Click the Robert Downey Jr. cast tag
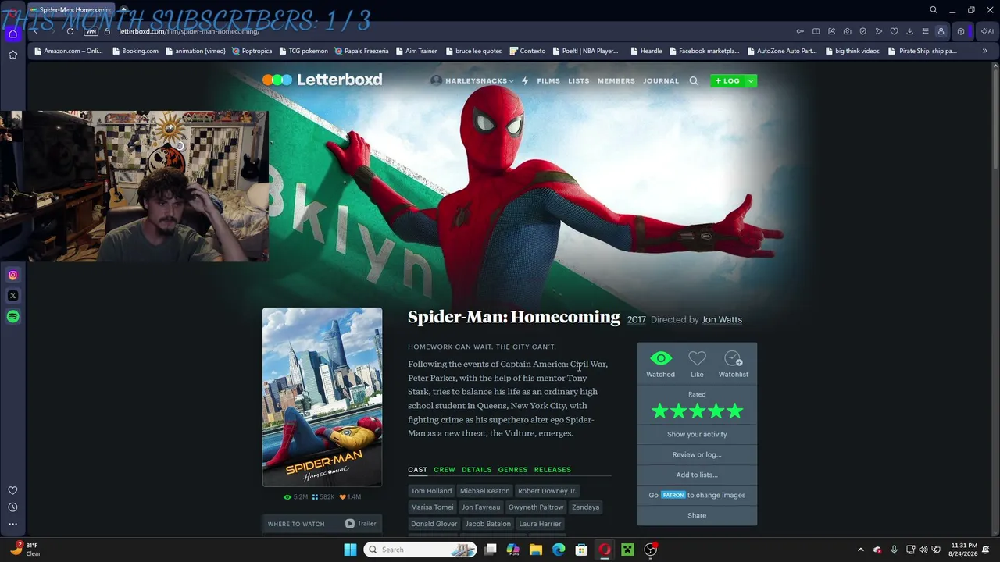This screenshot has height=562, width=1000. pos(547,491)
